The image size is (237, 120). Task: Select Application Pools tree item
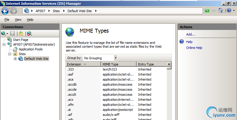coord(31,49)
